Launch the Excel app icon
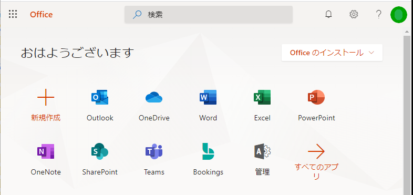Image resolution: width=413 pixels, height=195 pixels. (262, 97)
